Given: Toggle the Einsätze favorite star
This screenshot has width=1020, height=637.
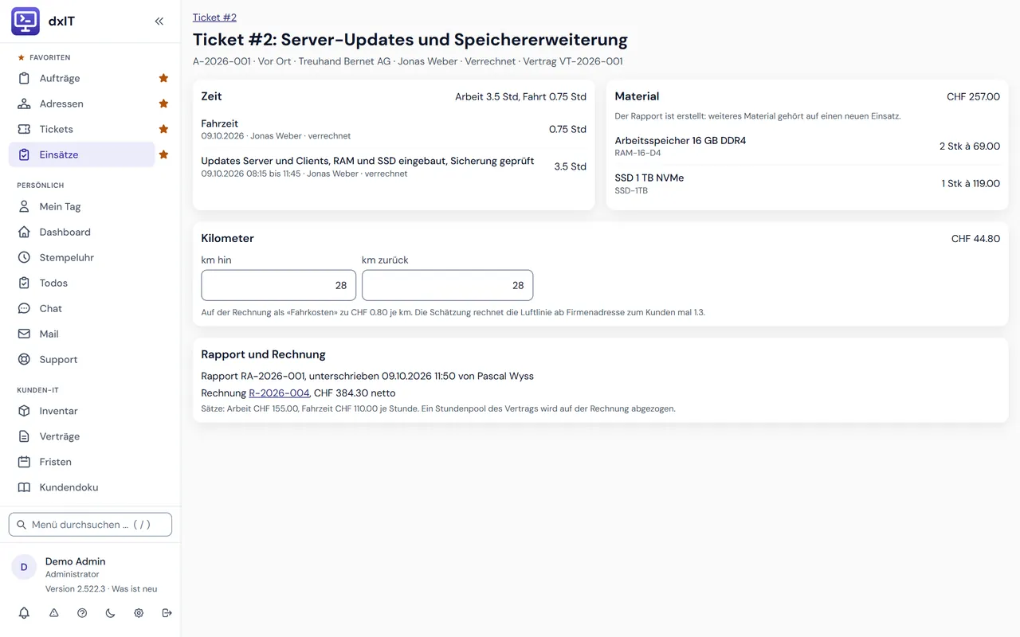Looking at the screenshot, I should point(163,154).
